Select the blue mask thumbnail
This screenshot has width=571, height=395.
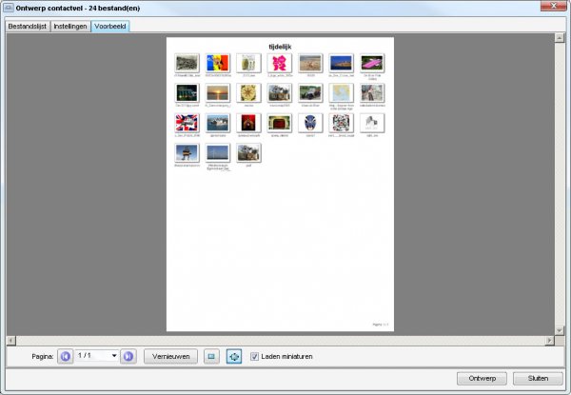310,122
